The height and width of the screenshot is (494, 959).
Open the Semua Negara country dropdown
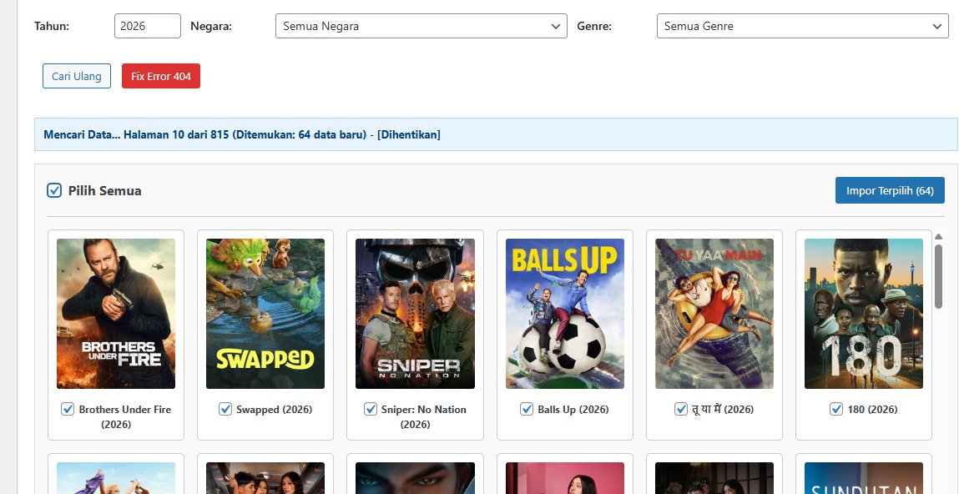(x=421, y=26)
